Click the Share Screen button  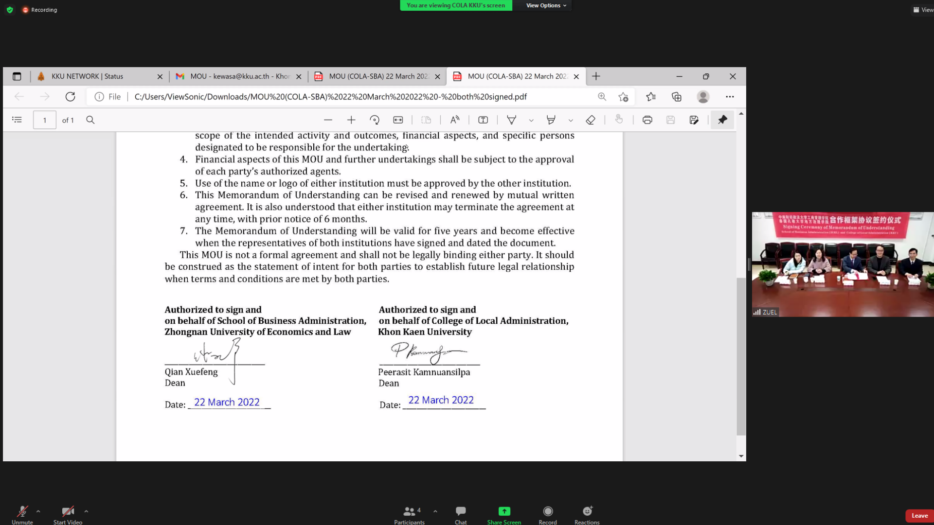click(x=504, y=515)
